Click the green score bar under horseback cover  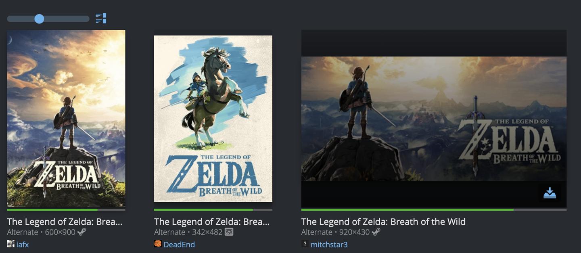203,210
